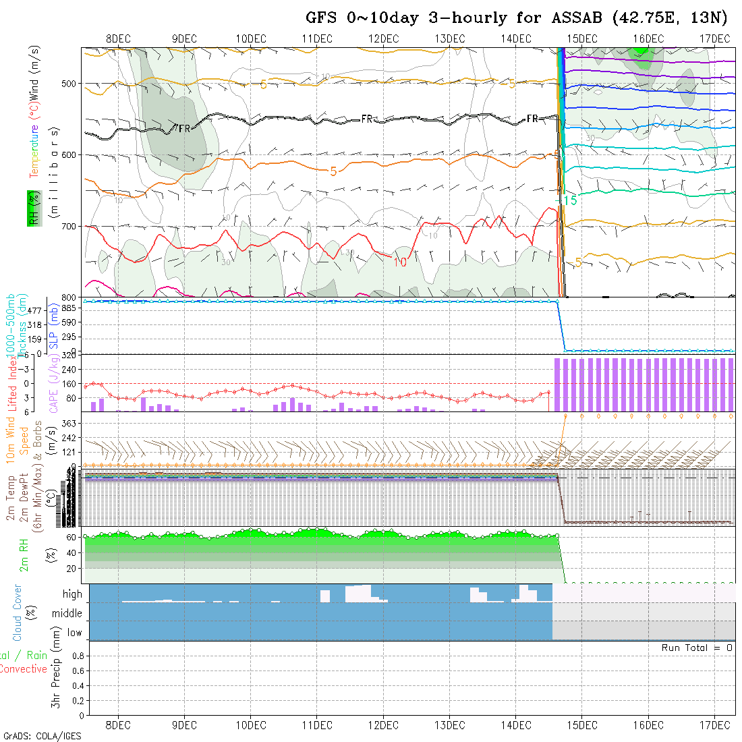Click the red 'Lifted Index' axis title
This screenshot has height=742, width=742.
click(13, 382)
